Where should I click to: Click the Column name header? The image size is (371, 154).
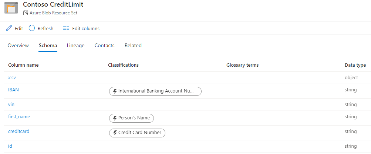pyautogui.click(x=23, y=65)
